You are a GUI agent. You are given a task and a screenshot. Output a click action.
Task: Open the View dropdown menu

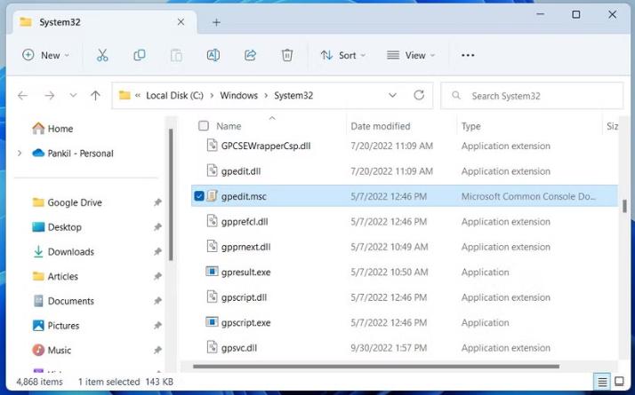click(x=411, y=55)
